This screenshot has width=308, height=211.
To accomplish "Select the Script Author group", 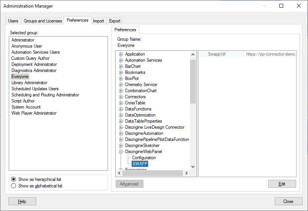I will coord(23,101).
